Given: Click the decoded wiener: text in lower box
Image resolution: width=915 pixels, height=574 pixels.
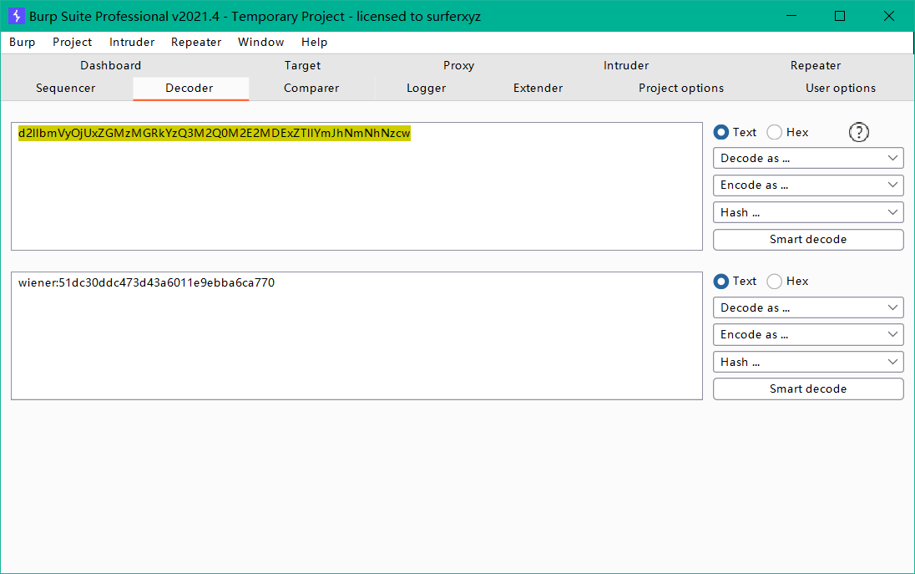Looking at the screenshot, I should tap(146, 282).
